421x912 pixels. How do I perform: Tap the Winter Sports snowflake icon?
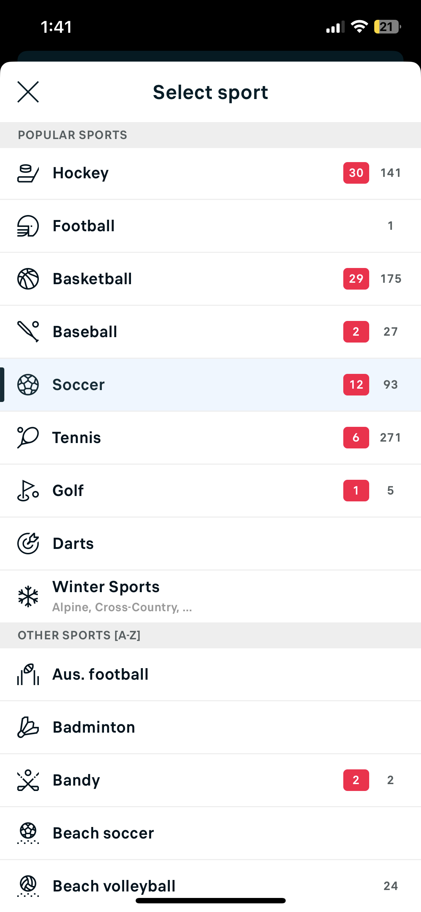point(28,596)
